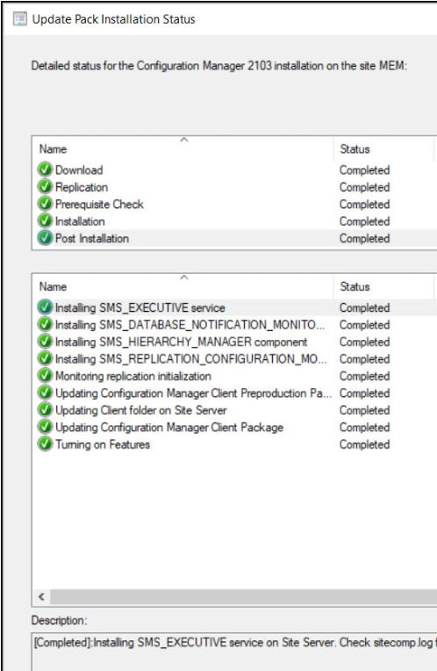Click Completed status of Post Installation row
437x671 pixels.
click(x=364, y=238)
